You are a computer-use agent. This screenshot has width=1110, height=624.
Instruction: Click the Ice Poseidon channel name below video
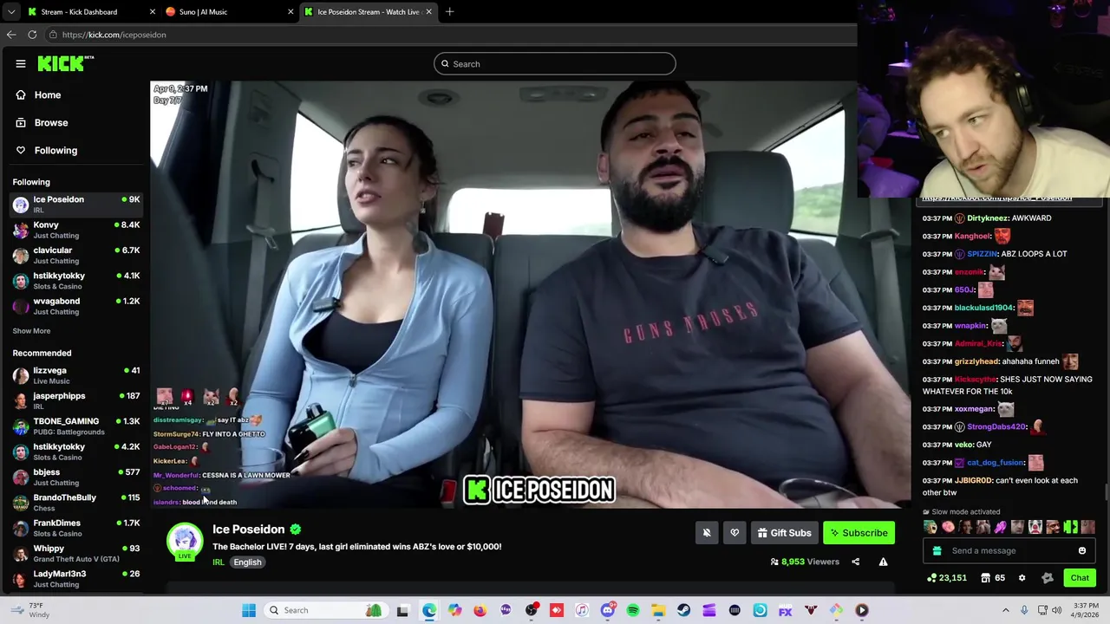tap(249, 530)
